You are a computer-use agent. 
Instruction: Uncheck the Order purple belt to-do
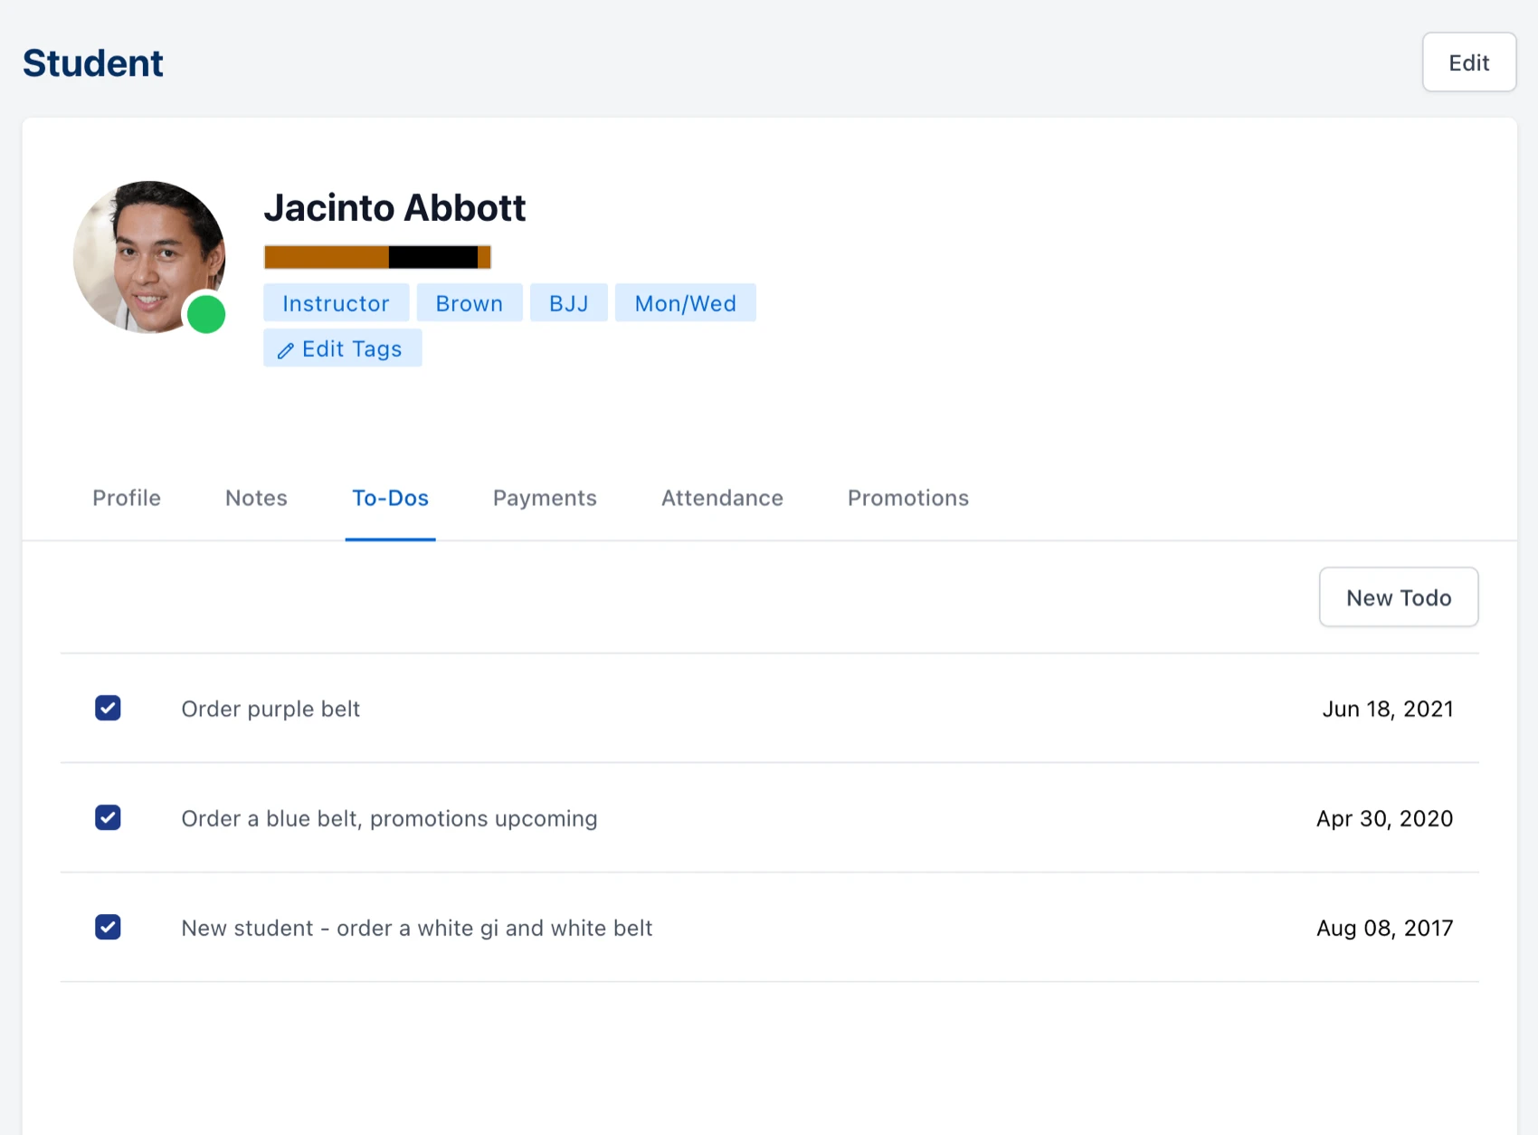tap(108, 708)
